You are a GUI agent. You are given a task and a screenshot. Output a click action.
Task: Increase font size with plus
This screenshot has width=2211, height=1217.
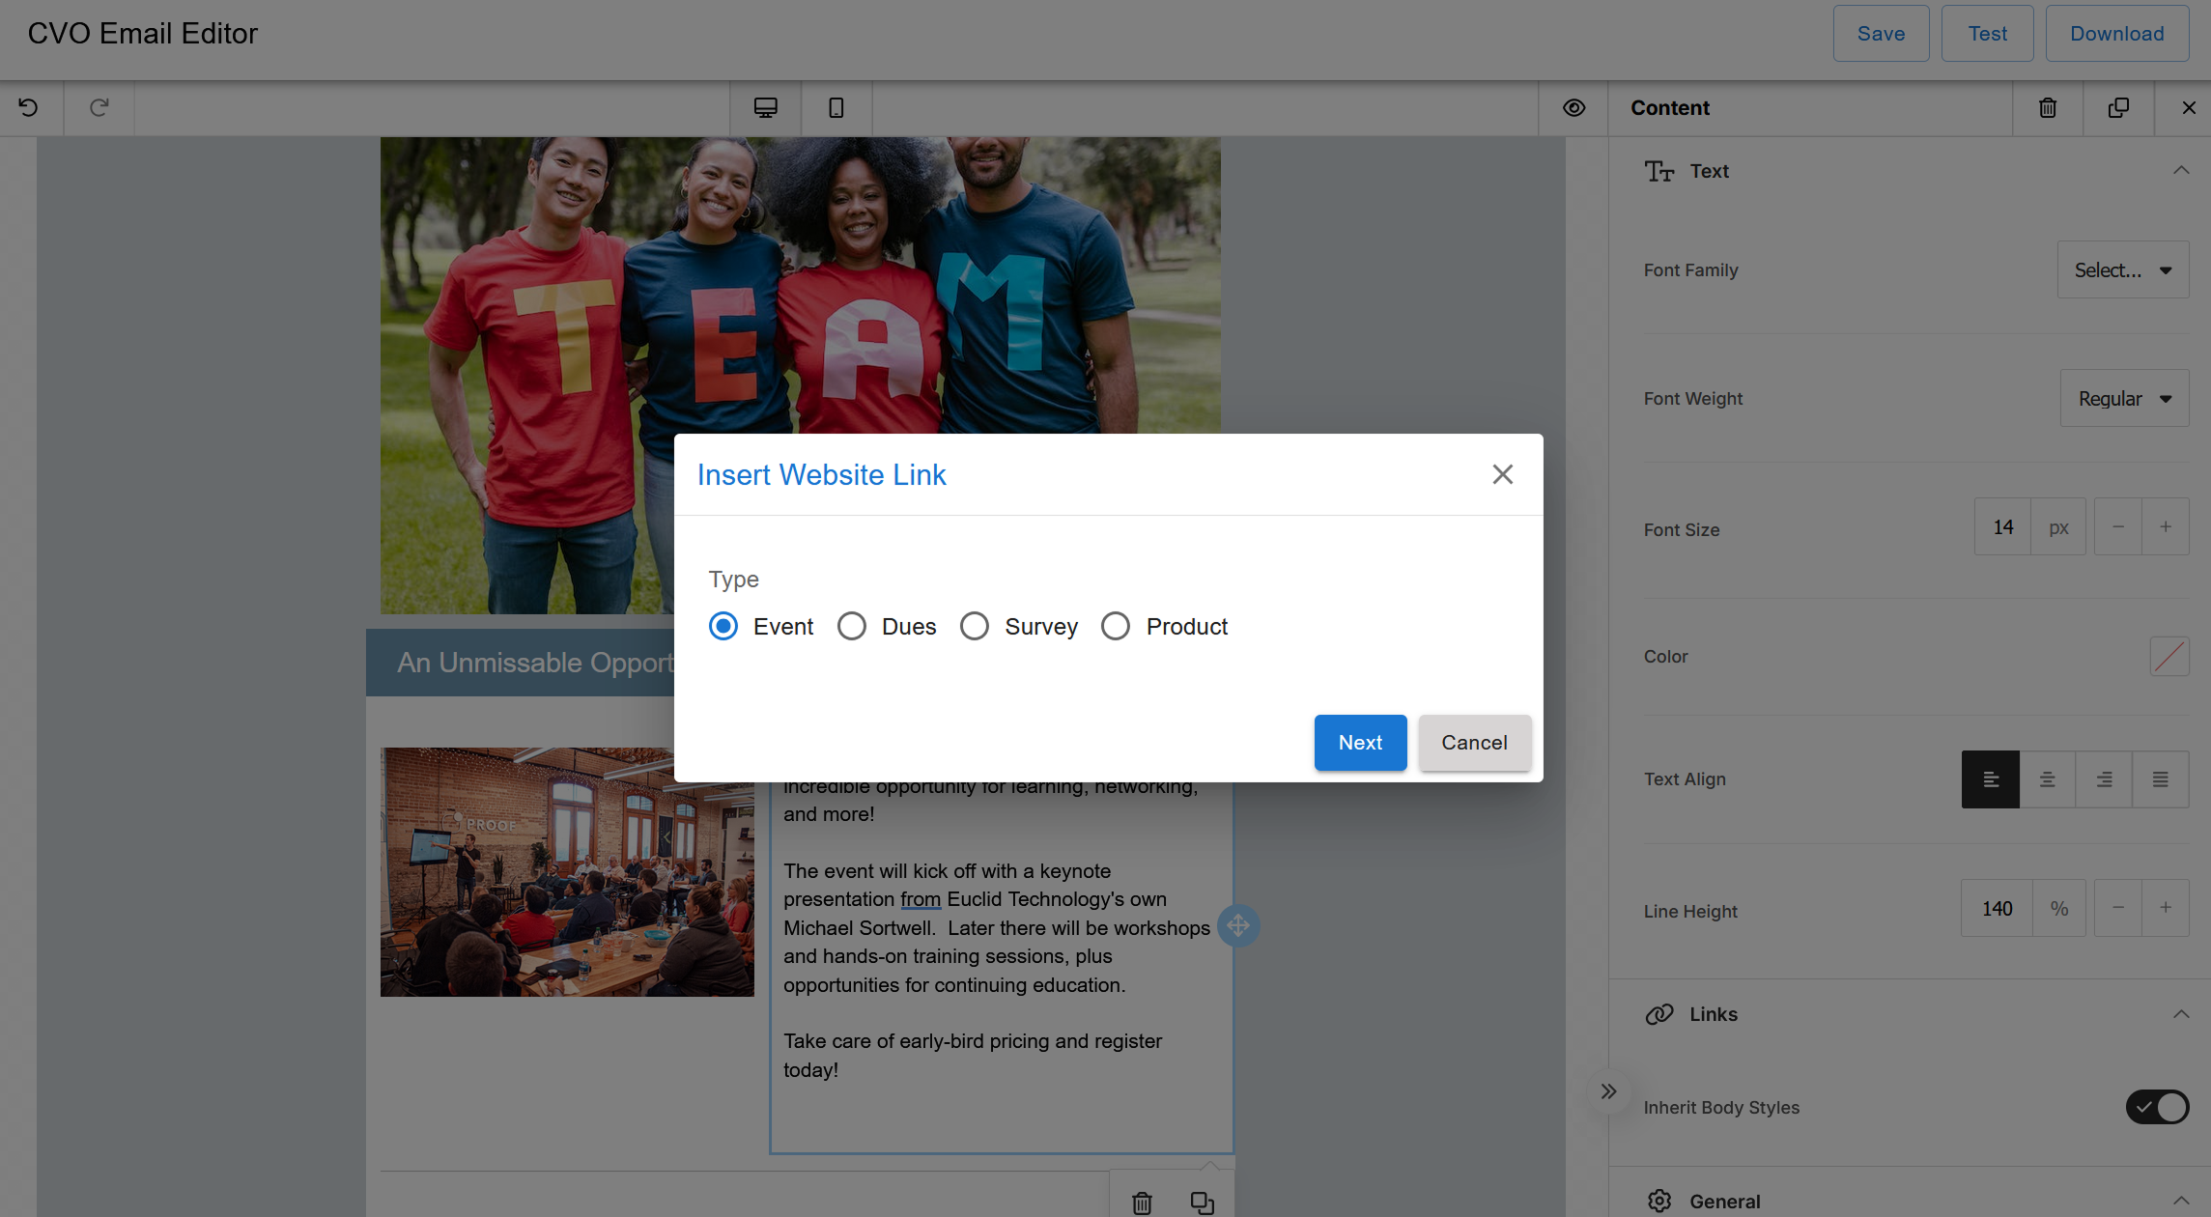(x=2165, y=526)
